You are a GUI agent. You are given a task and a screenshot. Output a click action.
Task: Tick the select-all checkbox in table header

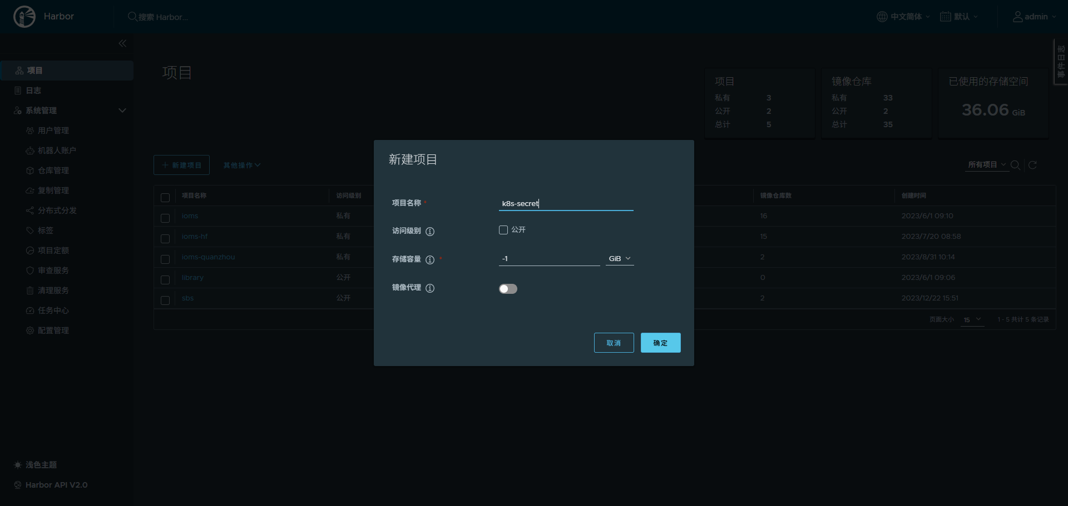pyautogui.click(x=165, y=198)
